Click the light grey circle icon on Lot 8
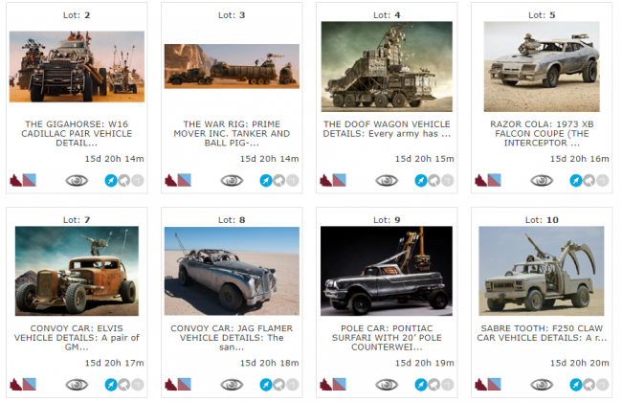 click(x=293, y=385)
